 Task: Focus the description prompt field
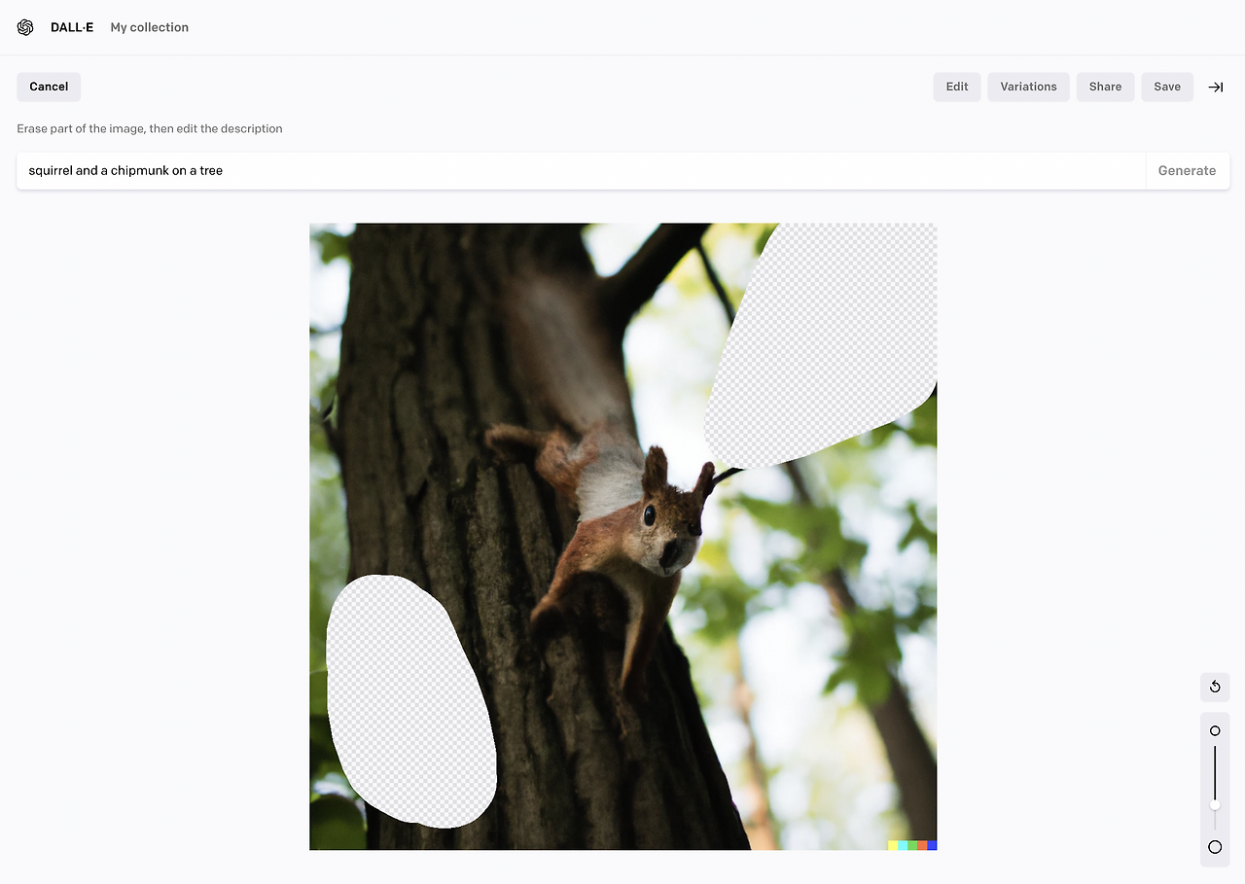tap(581, 170)
